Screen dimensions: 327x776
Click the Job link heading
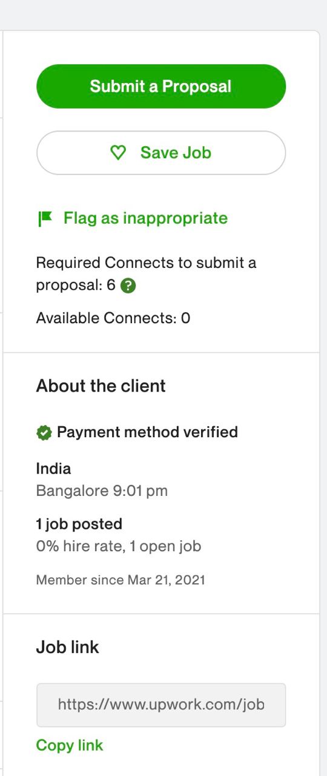pyautogui.click(x=68, y=647)
